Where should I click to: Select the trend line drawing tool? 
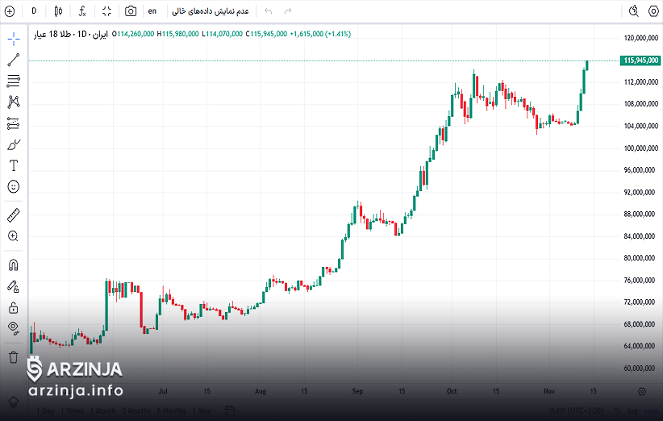pos(13,60)
